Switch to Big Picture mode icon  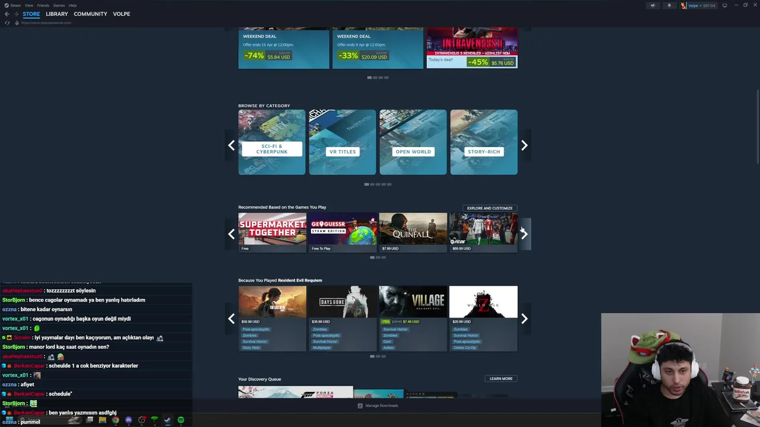click(x=724, y=5)
